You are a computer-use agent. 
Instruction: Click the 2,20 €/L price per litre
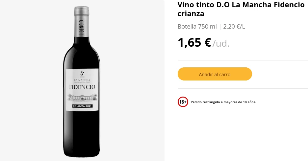tap(234, 27)
